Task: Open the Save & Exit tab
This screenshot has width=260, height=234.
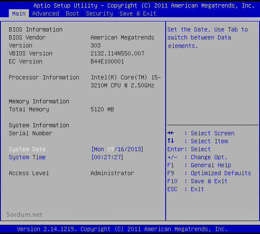Action: tap(138, 13)
